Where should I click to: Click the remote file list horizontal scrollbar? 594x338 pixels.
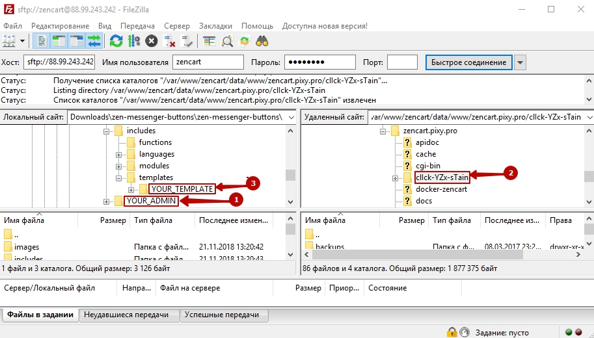point(419,255)
